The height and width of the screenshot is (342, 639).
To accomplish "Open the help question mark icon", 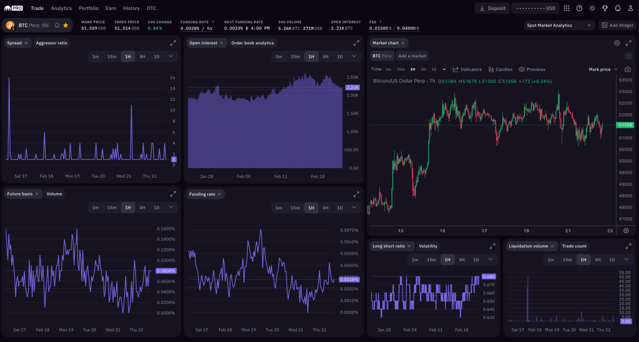I will coord(579,8).
